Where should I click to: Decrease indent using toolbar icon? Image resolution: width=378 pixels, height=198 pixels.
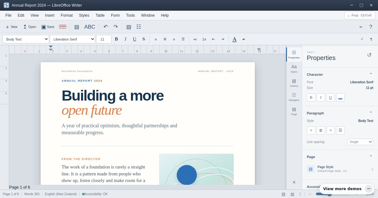click(x=213, y=39)
